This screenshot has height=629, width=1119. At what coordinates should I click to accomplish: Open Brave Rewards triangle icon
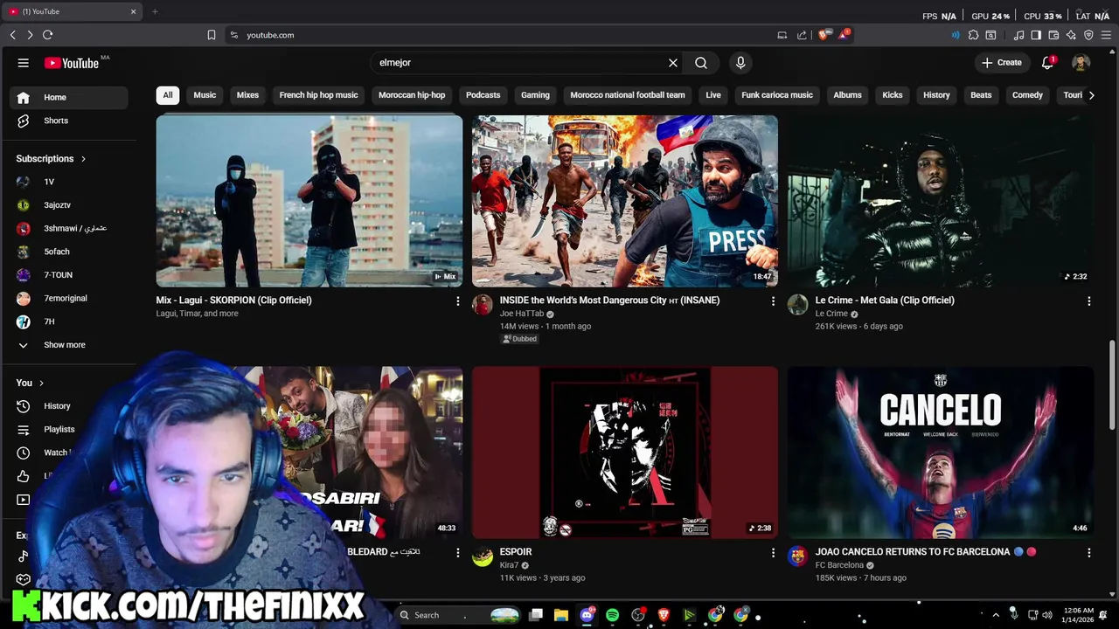tap(844, 35)
